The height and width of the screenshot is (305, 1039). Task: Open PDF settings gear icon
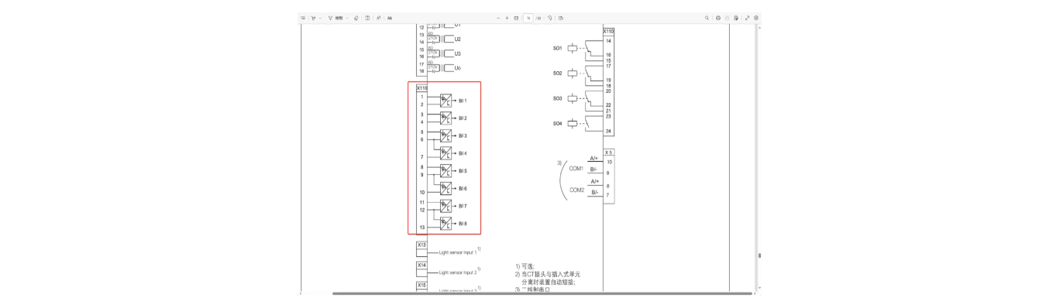click(x=756, y=18)
